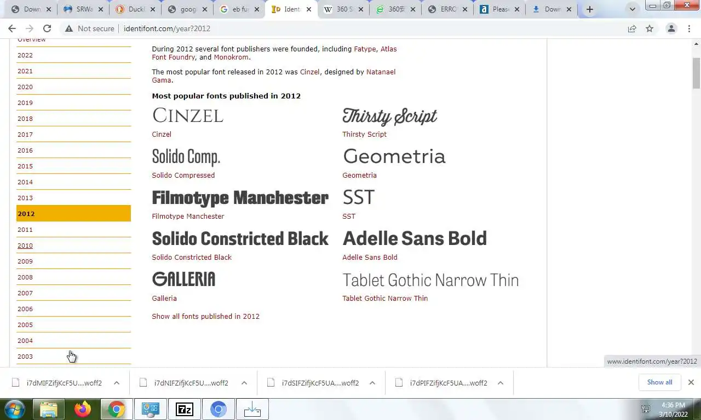Open the Geometria font link
Viewport: 701px width, 420px height.
(359, 175)
